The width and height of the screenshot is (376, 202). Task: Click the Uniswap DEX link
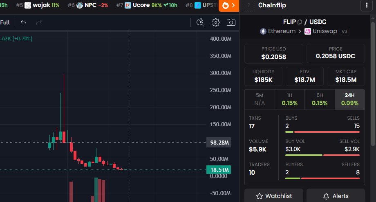coord(325,31)
